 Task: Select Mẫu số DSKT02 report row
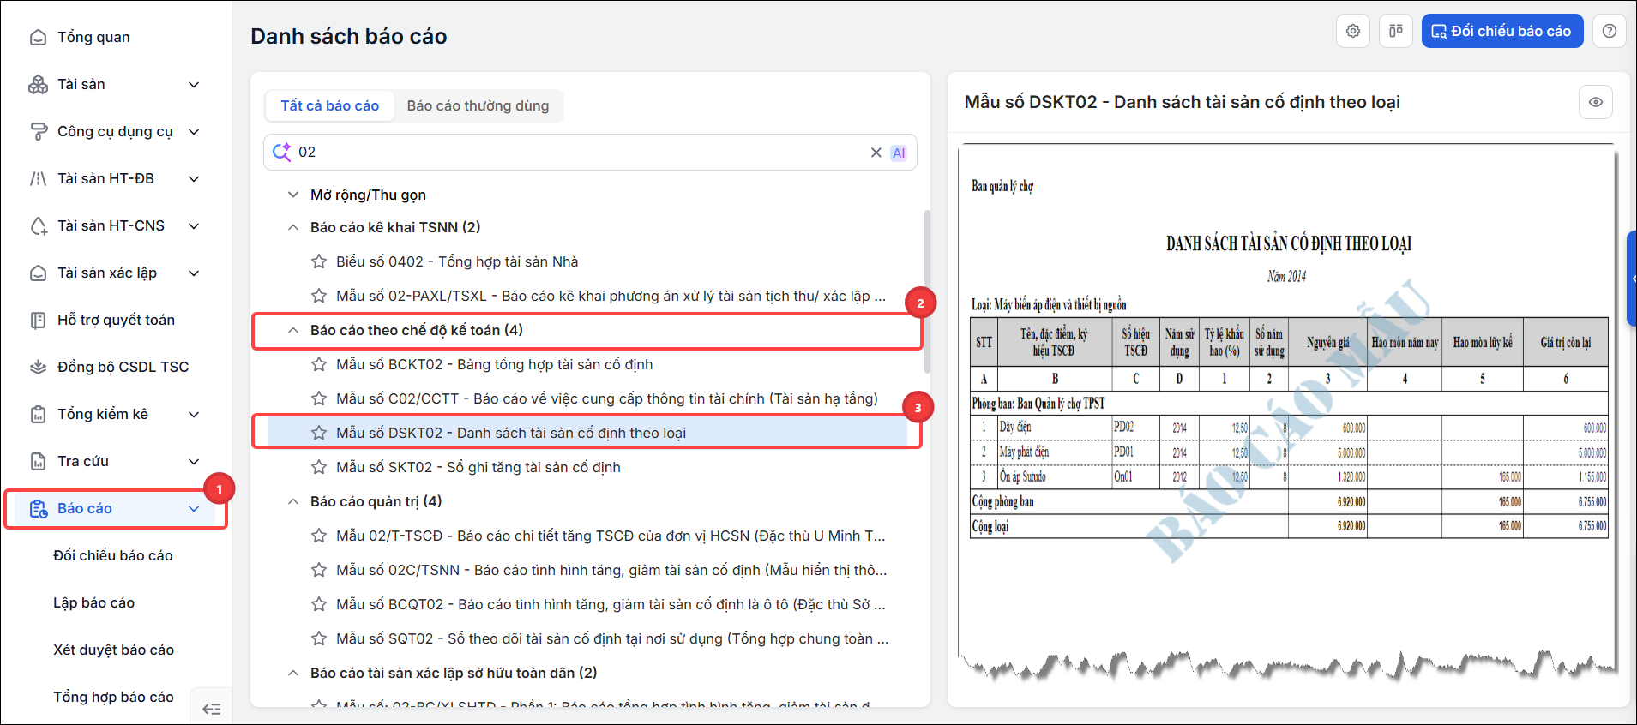pyautogui.click(x=587, y=433)
